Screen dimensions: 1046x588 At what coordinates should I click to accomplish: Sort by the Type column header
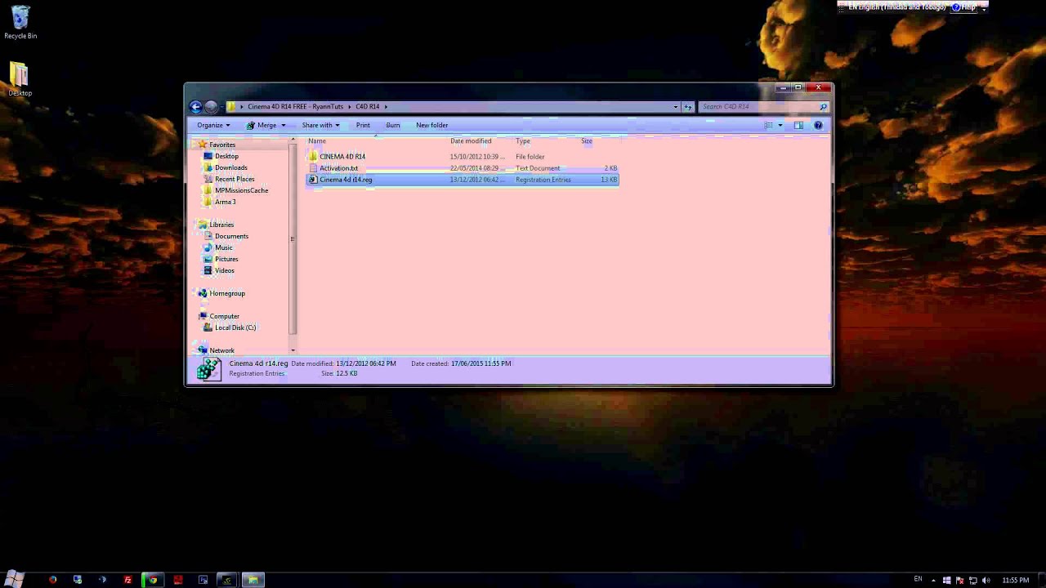point(523,140)
